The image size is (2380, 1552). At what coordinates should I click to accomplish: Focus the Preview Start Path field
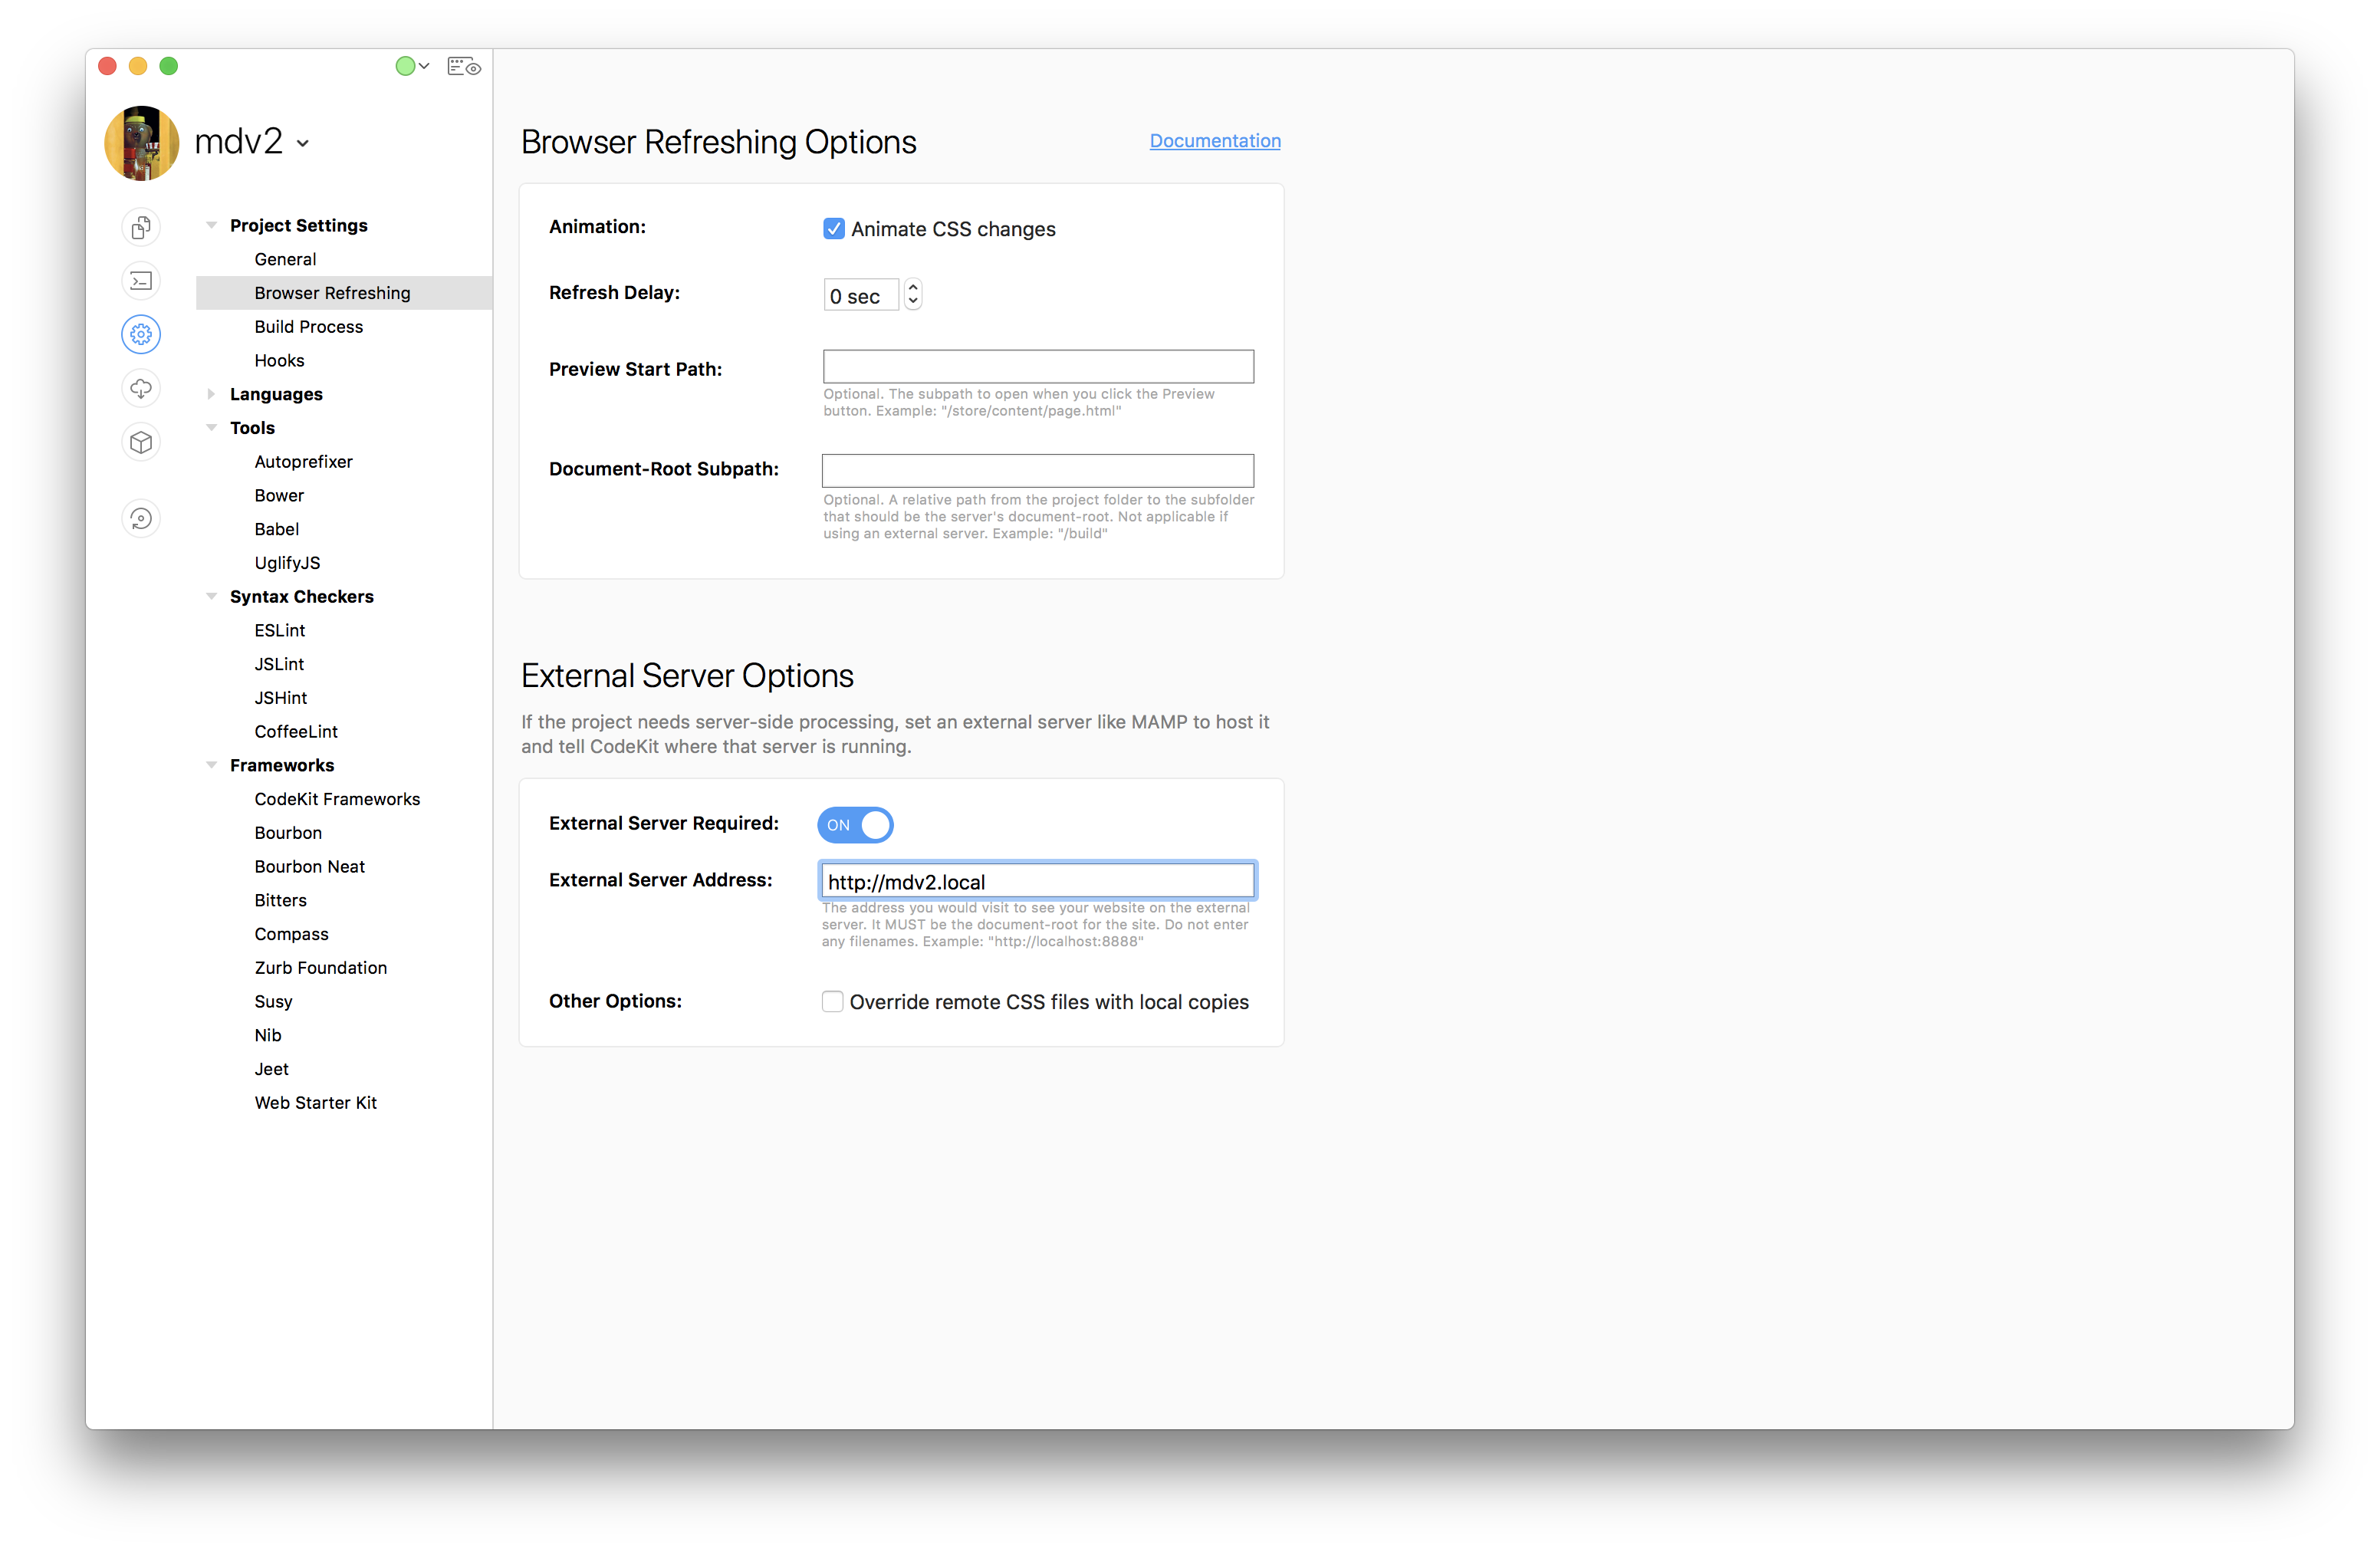point(1038,366)
